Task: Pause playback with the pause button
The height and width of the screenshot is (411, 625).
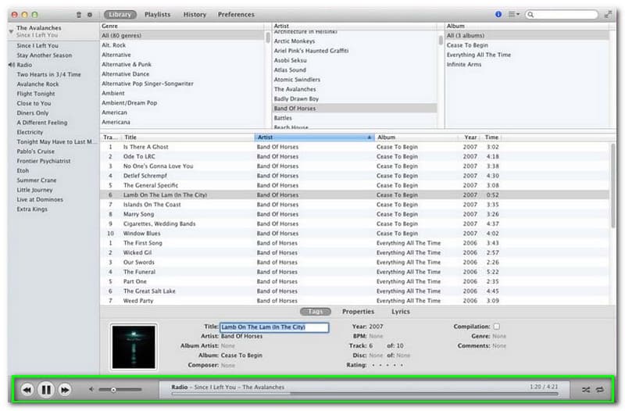Action: coord(46,389)
